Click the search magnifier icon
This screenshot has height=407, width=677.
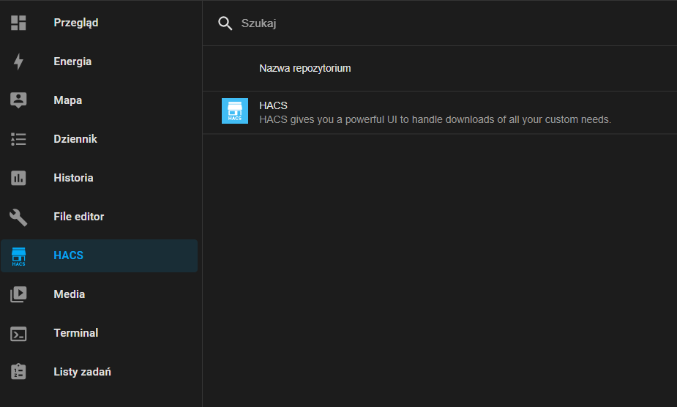[225, 23]
